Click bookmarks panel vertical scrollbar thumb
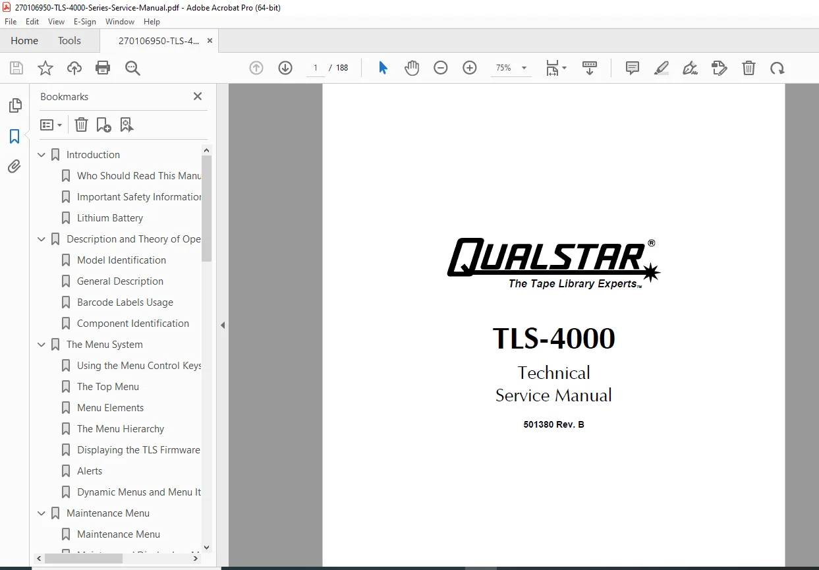Viewport: 819px width, 570px height. (x=207, y=208)
